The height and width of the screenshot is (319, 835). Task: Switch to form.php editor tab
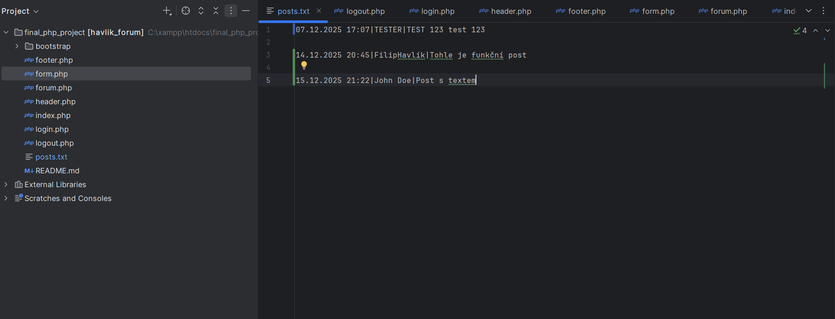point(652,11)
